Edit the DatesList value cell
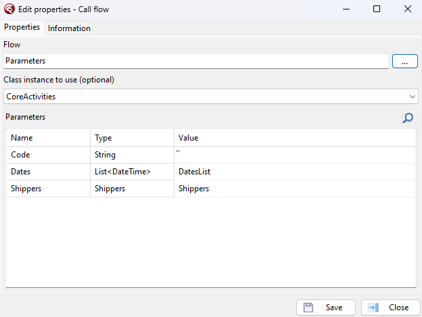The height and width of the screenshot is (317, 422). click(x=295, y=172)
